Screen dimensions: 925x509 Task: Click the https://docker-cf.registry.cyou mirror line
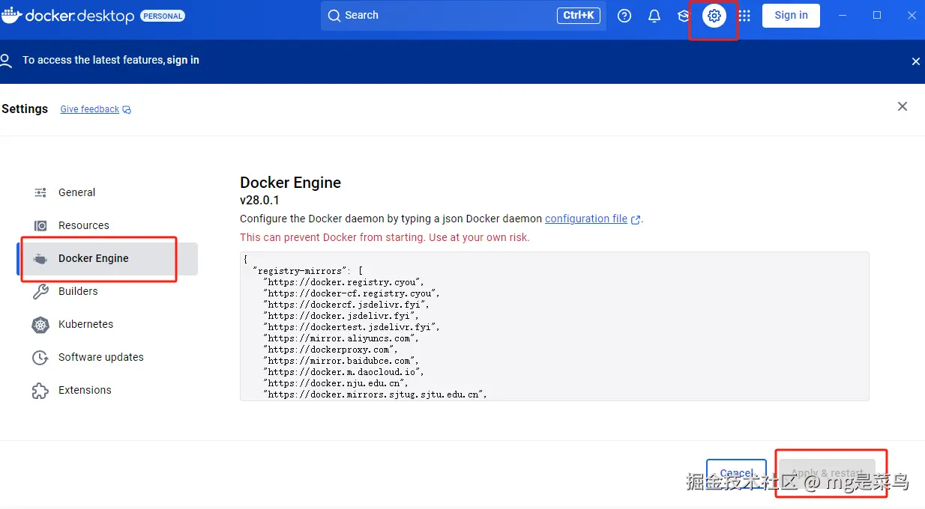[x=352, y=293]
